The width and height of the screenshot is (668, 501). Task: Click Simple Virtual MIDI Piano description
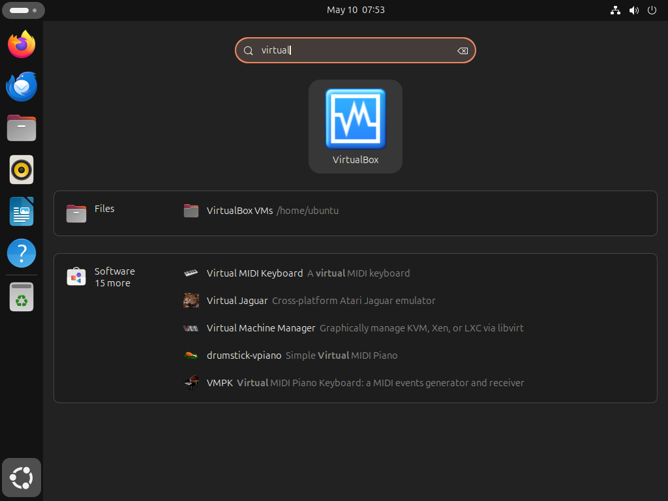[342, 356]
